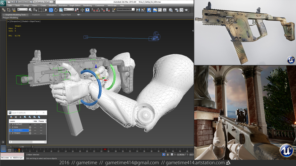Click the Polygon Modeling panel button
The width and height of the screenshot is (296, 166).
[10, 18]
